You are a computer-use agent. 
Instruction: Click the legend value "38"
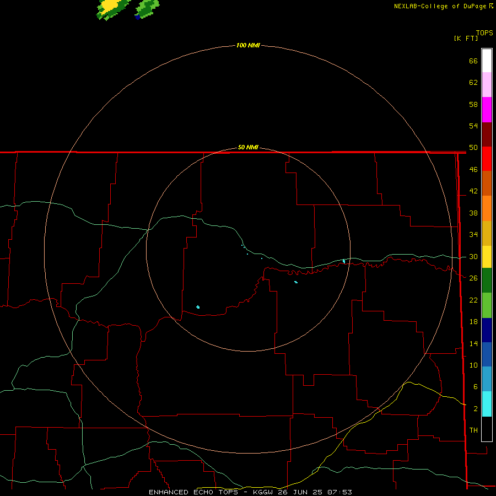click(473, 213)
